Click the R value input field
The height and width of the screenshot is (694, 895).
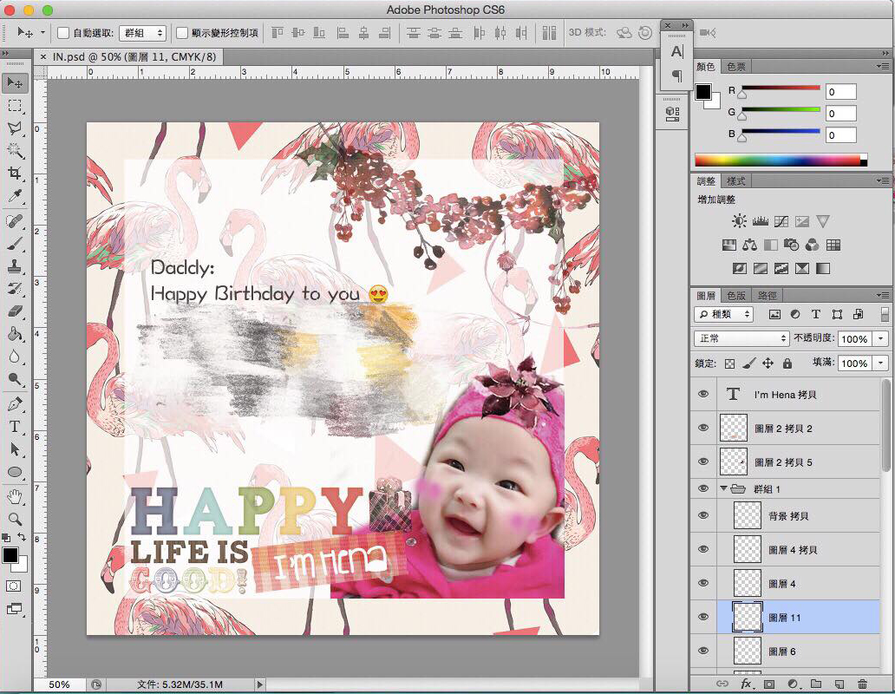[840, 92]
